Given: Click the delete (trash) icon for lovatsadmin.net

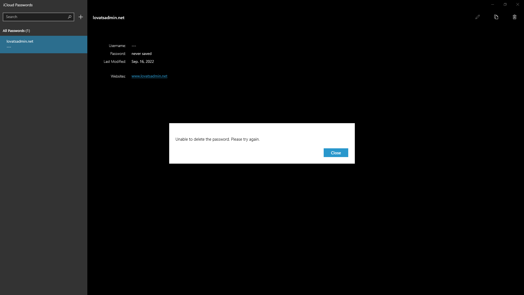Looking at the screenshot, I should click(515, 17).
